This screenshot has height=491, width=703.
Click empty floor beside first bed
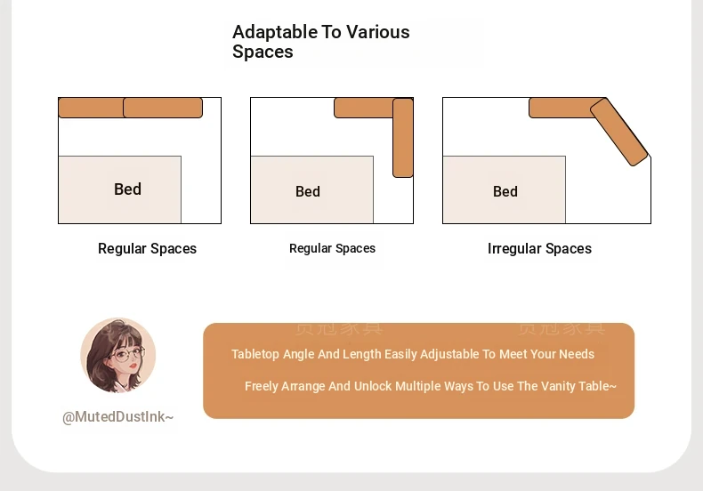point(201,189)
